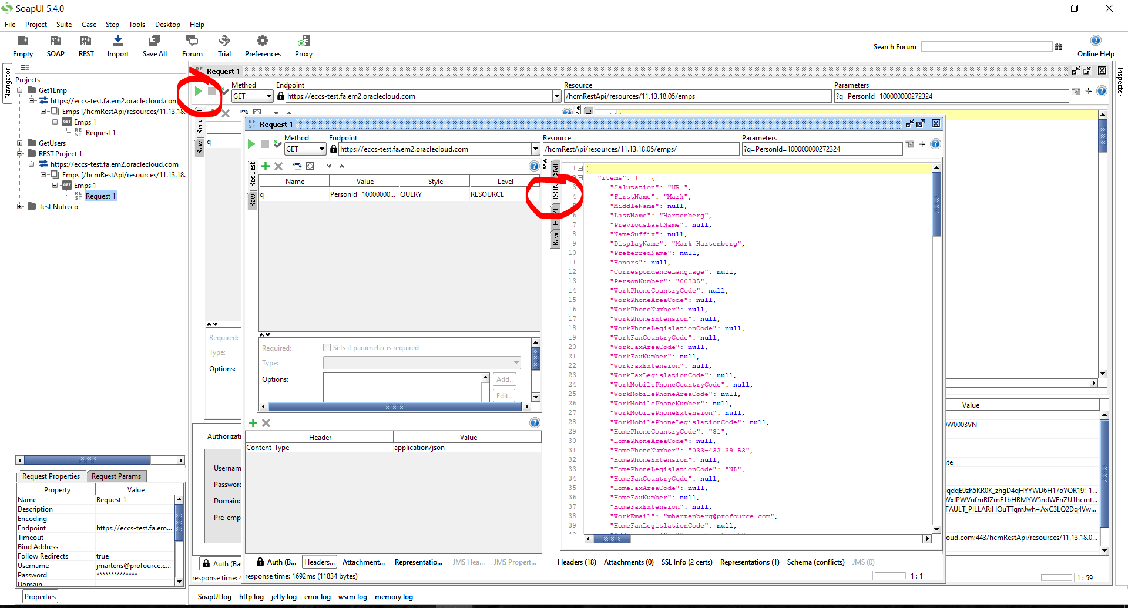The height and width of the screenshot is (608, 1128).
Task: Click the Search Forum binoculars icon
Action: click(x=1059, y=46)
